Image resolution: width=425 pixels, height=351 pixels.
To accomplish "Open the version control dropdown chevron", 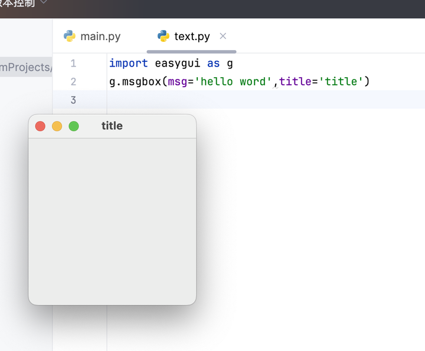I will (x=44, y=2).
